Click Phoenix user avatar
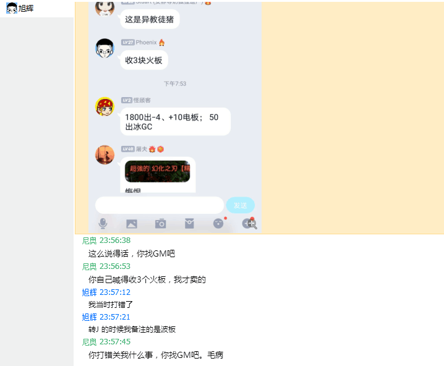 [105, 48]
